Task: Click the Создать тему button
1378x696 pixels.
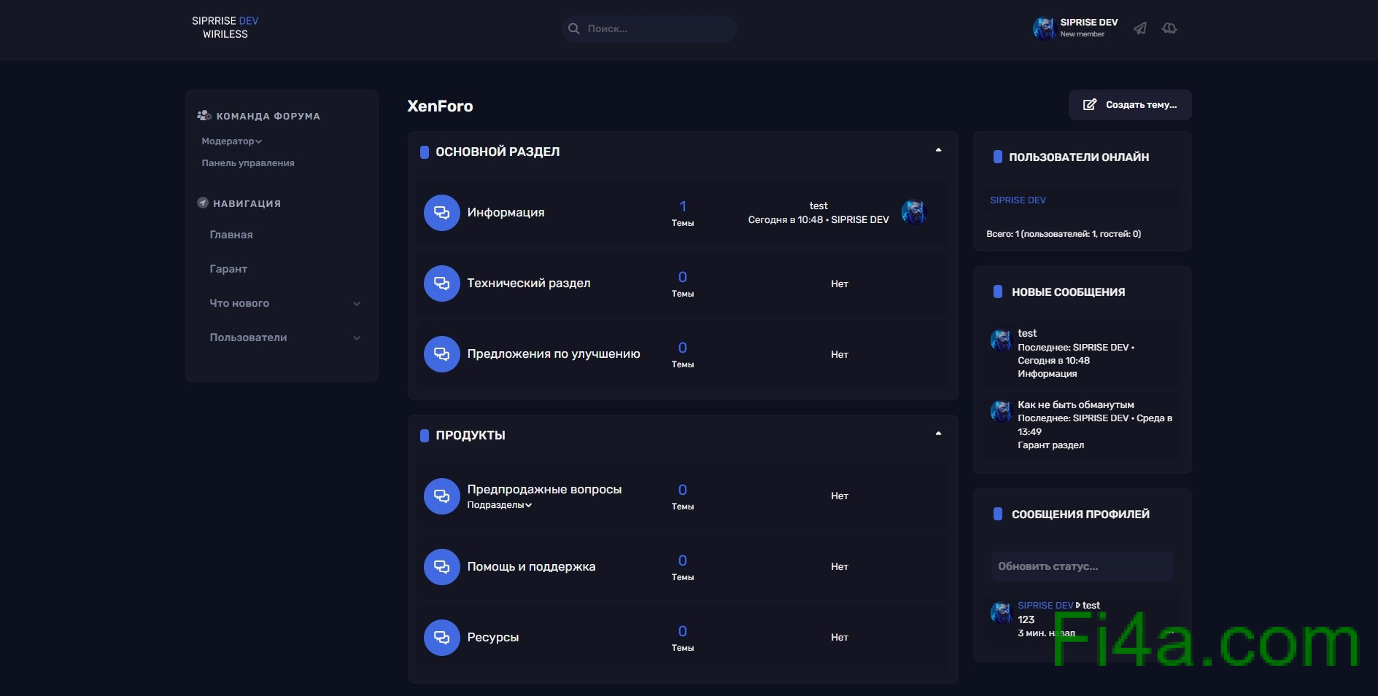Action: (x=1130, y=105)
